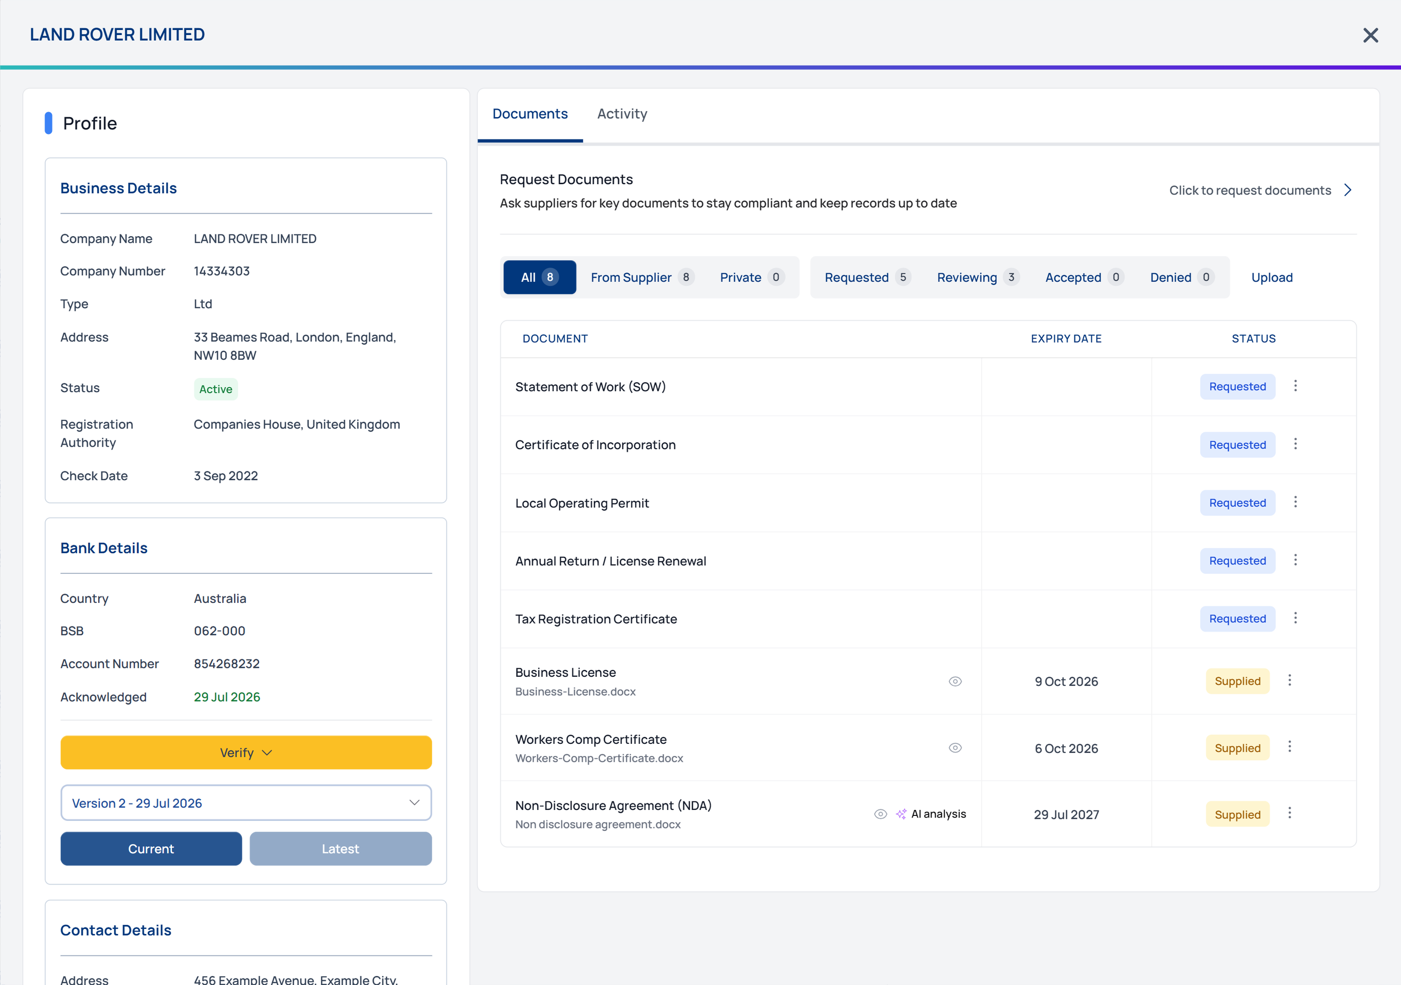Click the 9 Oct 2026 expiry date
The image size is (1401, 985).
click(x=1066, y=681)
